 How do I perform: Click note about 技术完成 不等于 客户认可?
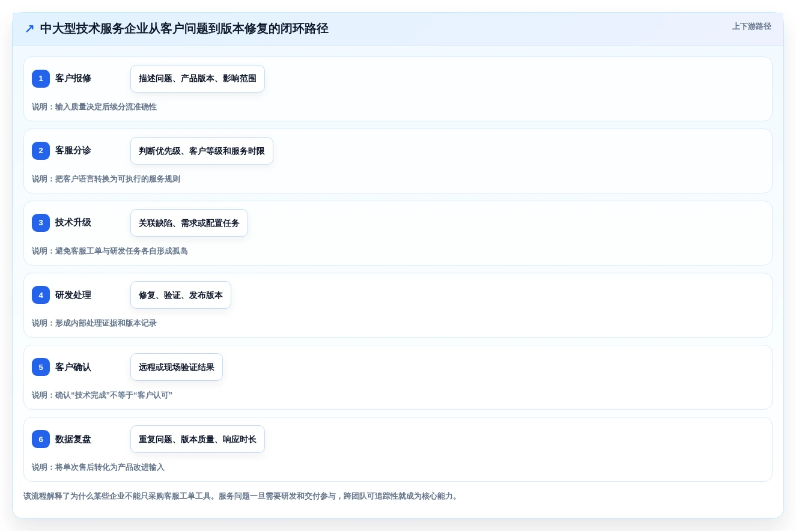102,395
